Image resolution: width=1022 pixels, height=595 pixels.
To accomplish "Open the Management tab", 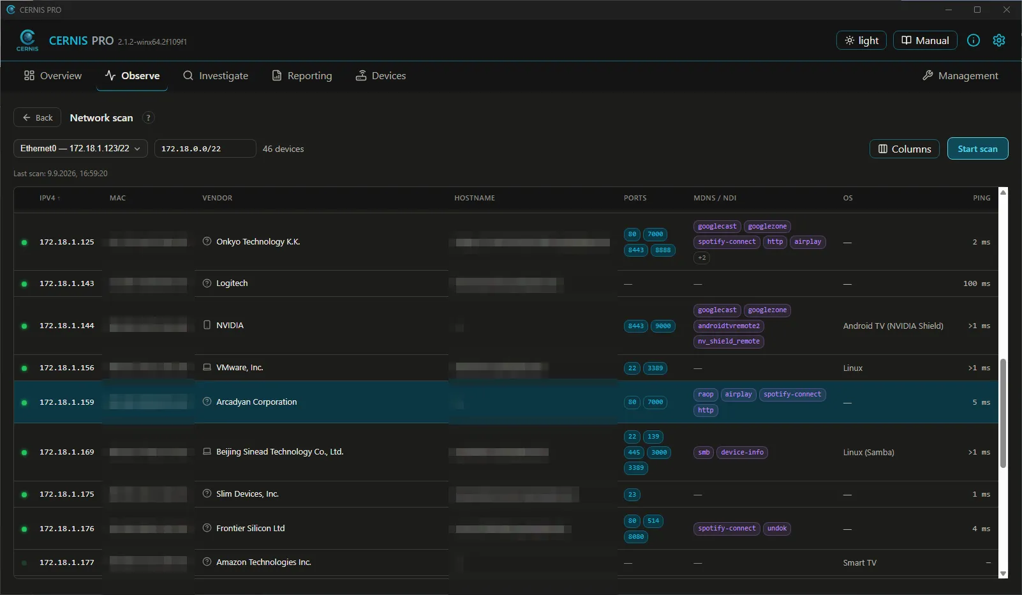I will coord(960,75).
